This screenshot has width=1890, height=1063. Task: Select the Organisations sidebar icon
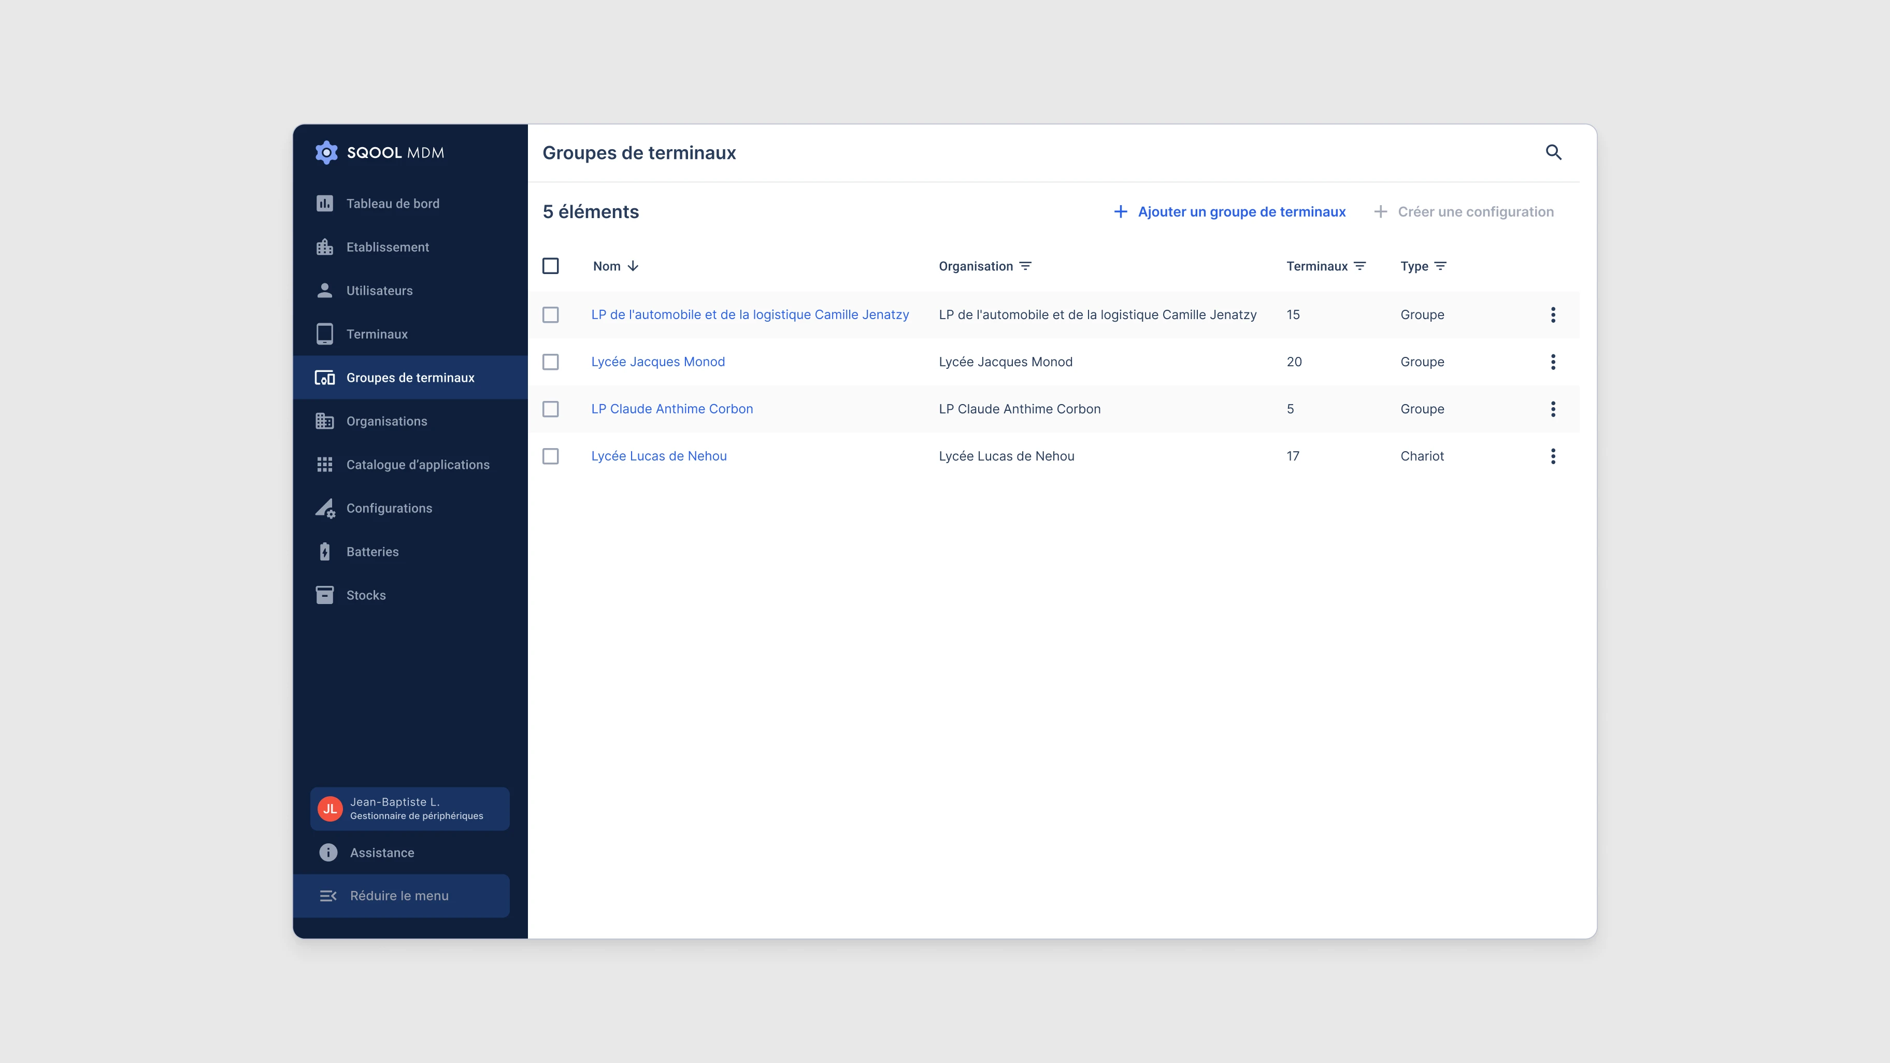tap(326, 421)
